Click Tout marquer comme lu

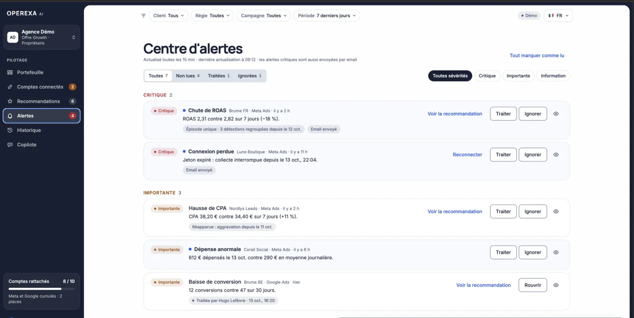click(x=537, y=55)
